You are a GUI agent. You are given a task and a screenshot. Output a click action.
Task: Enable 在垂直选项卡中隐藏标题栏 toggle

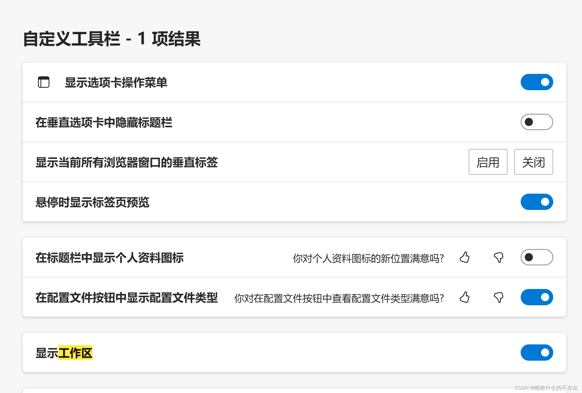pyautogui.click(x=536, y=122)
